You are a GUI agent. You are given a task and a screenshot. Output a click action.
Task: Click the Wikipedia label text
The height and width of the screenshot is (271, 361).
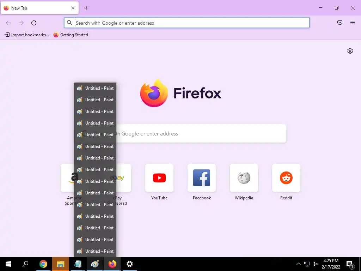(x=244, y=198)
